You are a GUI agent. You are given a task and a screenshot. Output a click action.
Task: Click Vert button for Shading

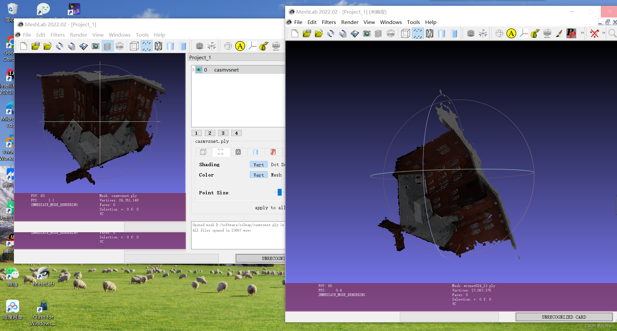[x=259, y=165]
